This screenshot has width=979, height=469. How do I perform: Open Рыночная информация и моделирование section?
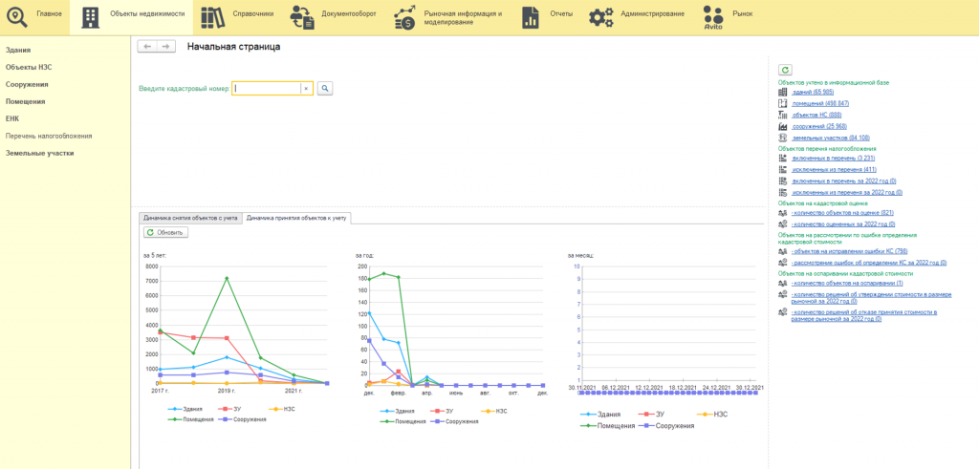[447, 17]
